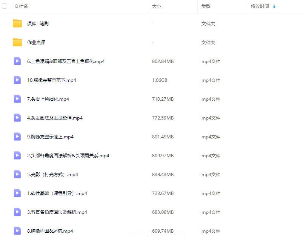Viewport: 306px width, 244px height.
Task: Toggle sort arrow next to 修改时间
Action: click(x=274, y=6)
